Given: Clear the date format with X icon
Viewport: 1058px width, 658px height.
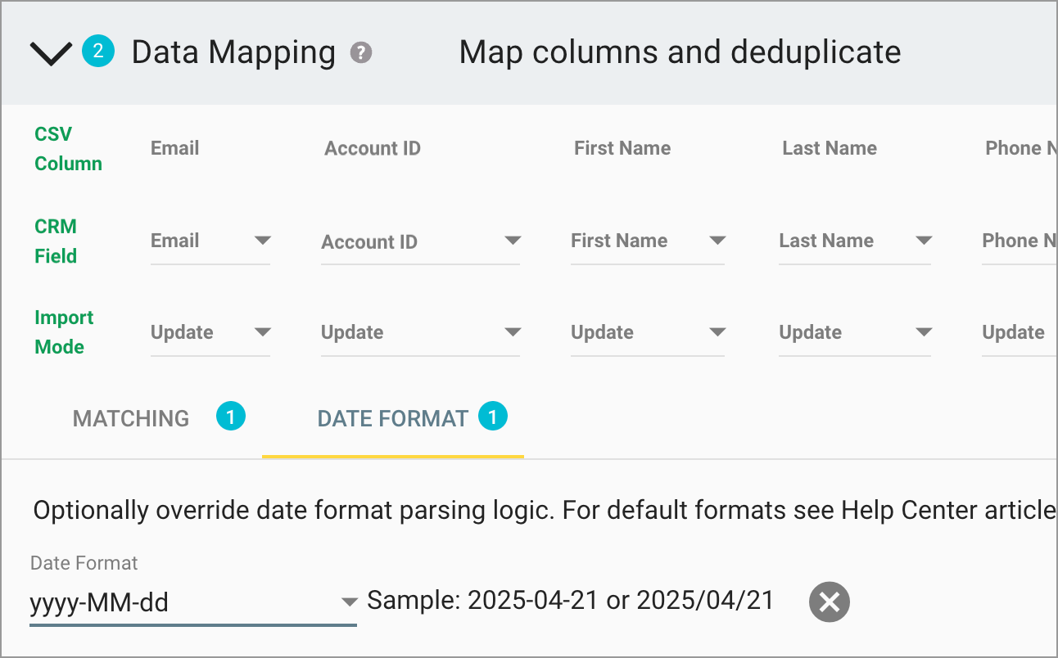Looking at the screenshot, I should (830, 602).
